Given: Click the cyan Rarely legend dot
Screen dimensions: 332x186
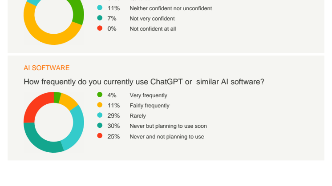Looking at the screenshot, I should coord(100,115).
